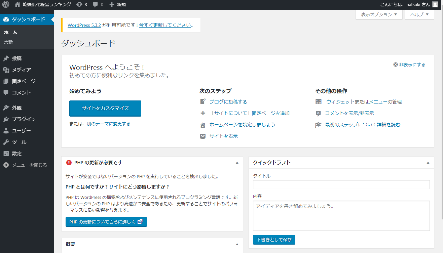Click the 投稿 pushpin icon

pyautogui.click(x=6, y=58)
